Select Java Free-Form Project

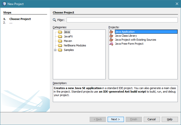[129, 44]
